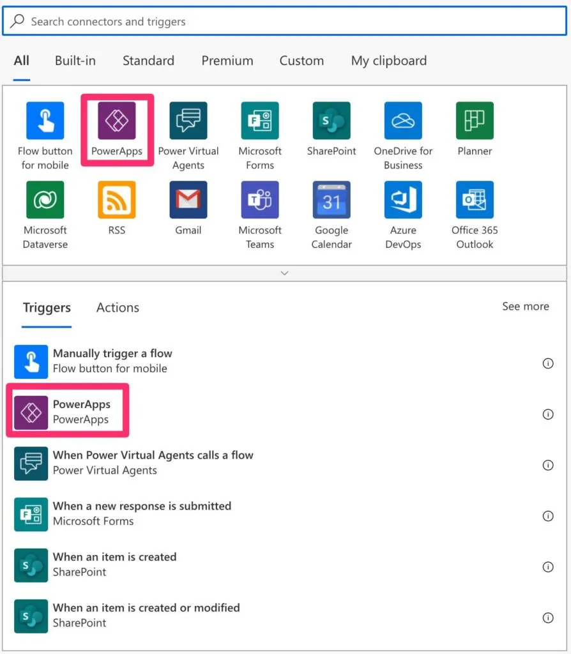This screenshot has width=571, height=654.
Task: Click the Search connectors and triggers field
Action: [285, 22]
